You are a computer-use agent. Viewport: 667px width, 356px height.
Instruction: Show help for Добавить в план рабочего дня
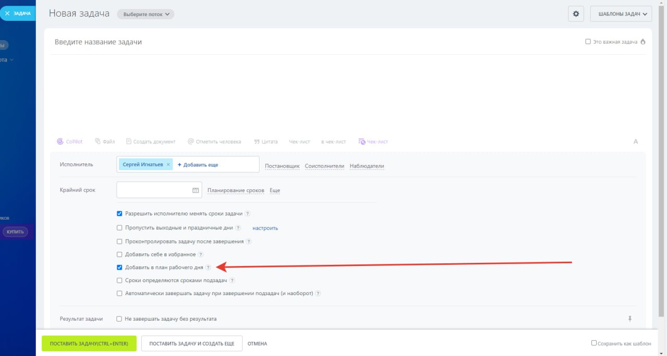point(208,268)
